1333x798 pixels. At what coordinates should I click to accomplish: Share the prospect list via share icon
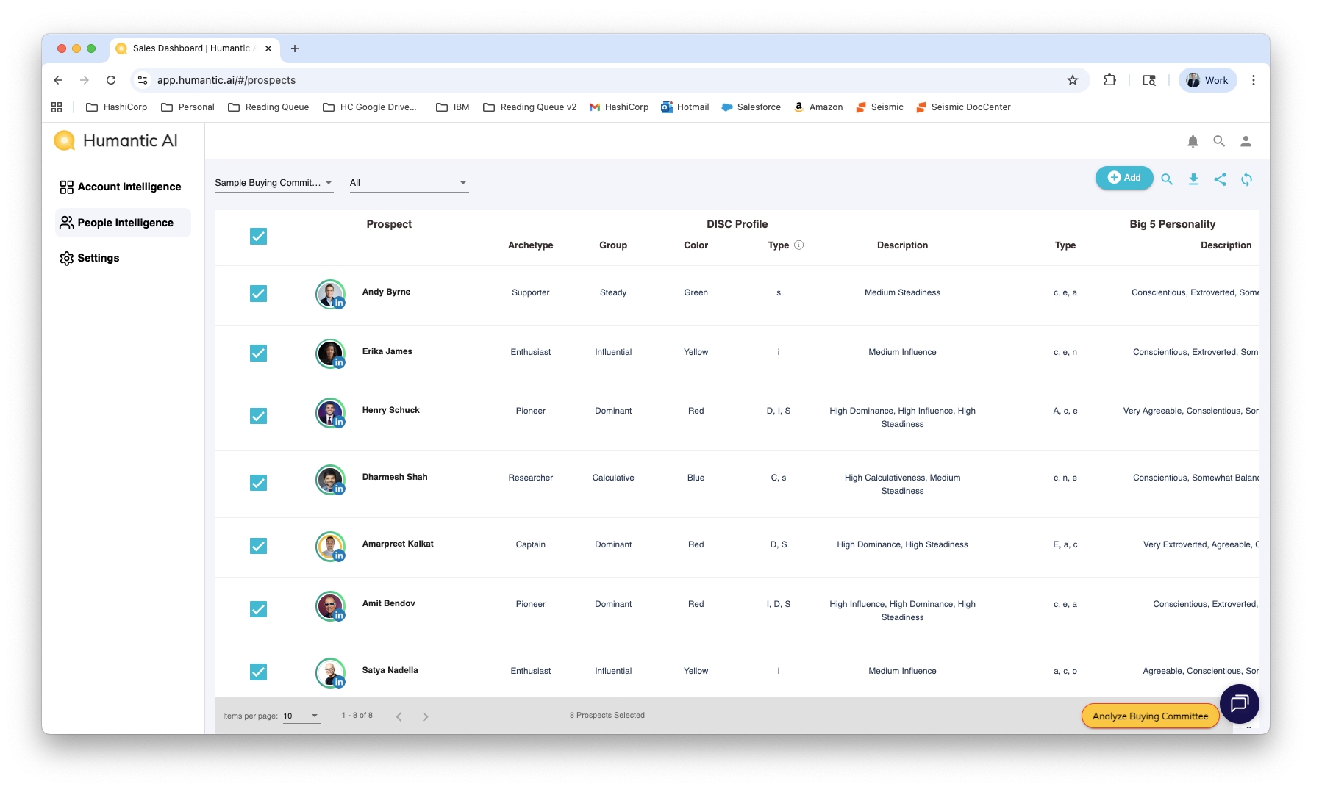click(1220, 179)
